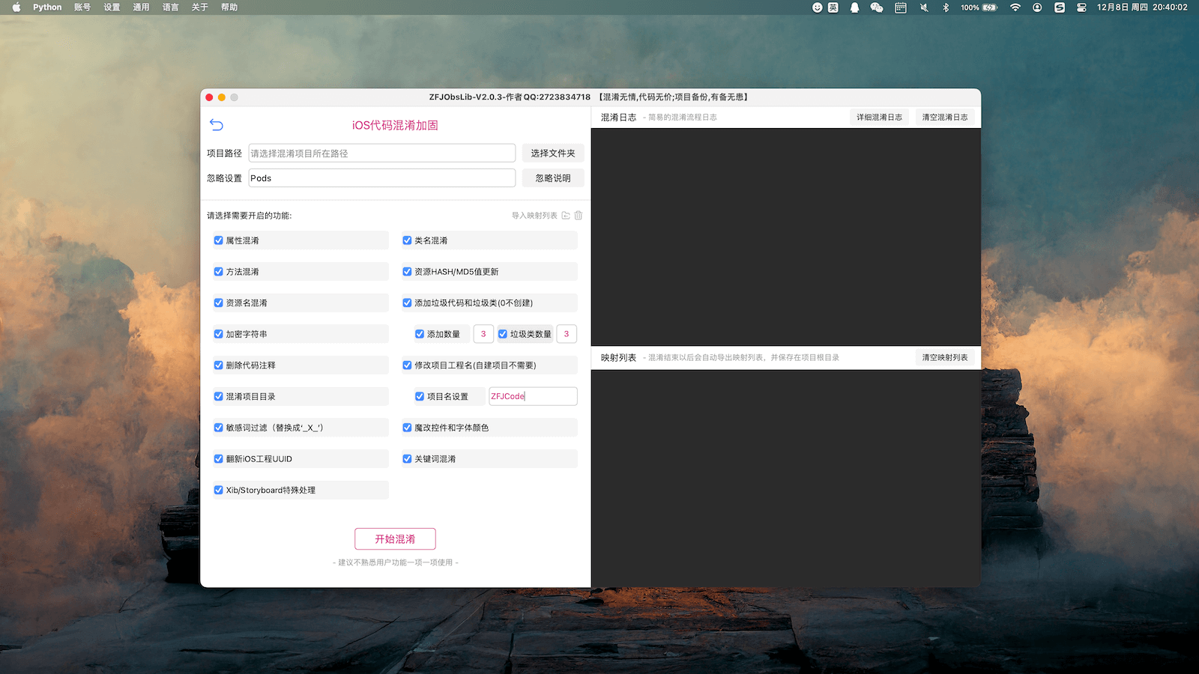Open the 设置 menu
Image resolution: width=1199 pixels, height=674 pixels.
(x=112, y=7)
